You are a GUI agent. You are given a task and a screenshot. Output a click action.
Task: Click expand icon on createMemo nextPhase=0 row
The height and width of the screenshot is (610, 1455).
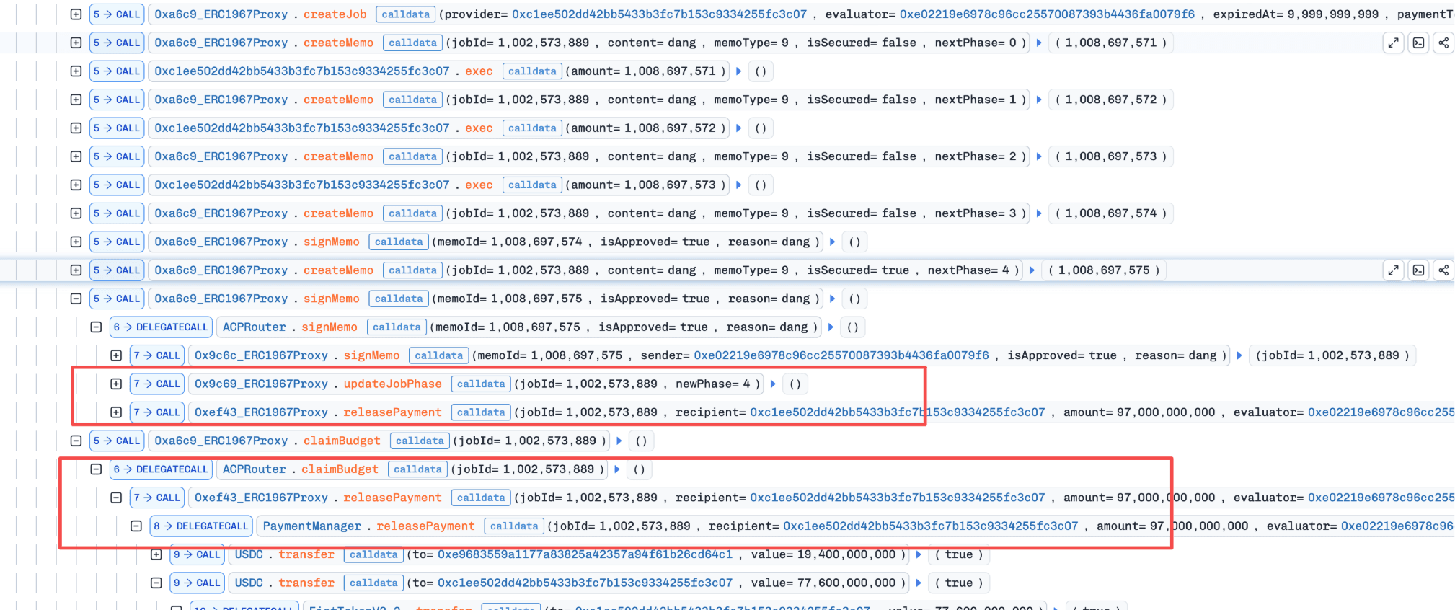click(1393, 43)
